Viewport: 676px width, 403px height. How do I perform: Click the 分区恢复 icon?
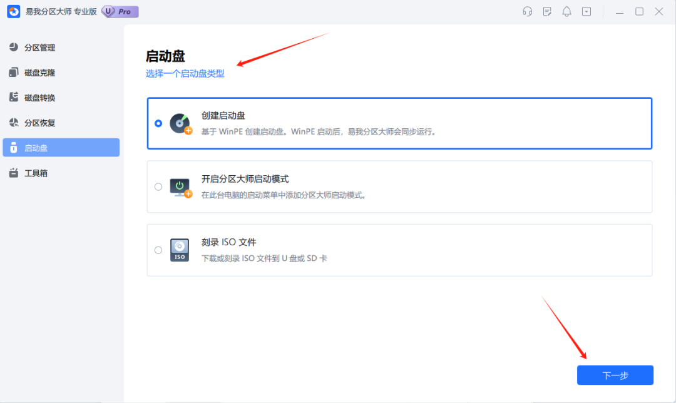pyautogui.click(x=14, y=123)
